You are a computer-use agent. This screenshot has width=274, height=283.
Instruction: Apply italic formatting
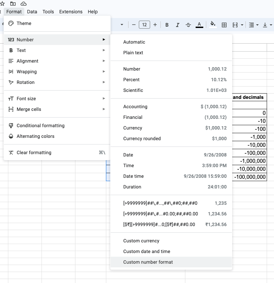pos(178,25)
